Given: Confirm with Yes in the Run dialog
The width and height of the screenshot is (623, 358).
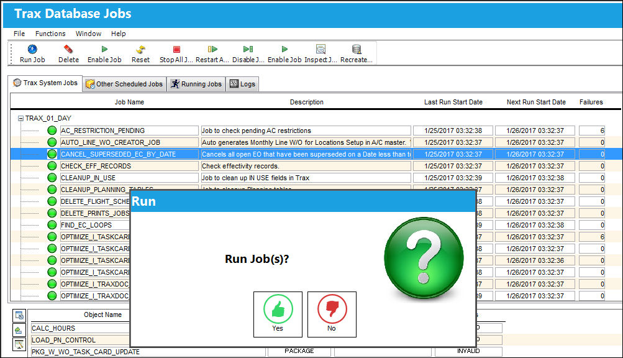Looking at the screenshot, I should (x=278, y=314).
